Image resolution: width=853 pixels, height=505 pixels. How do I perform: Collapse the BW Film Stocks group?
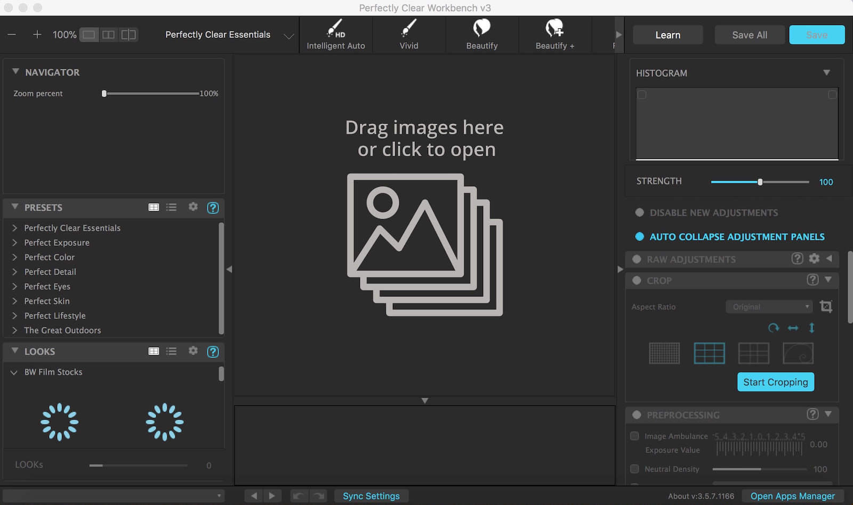(x=14, y=372)
